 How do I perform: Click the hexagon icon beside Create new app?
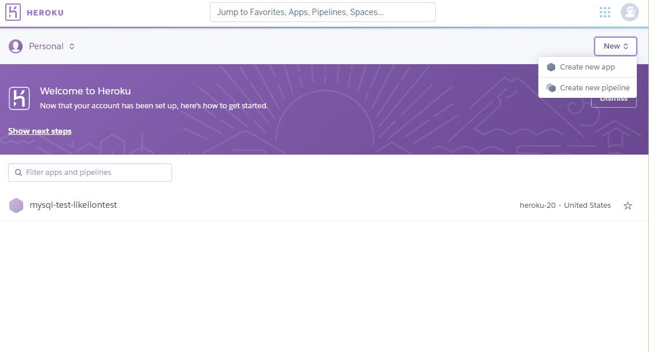point(551,67)
